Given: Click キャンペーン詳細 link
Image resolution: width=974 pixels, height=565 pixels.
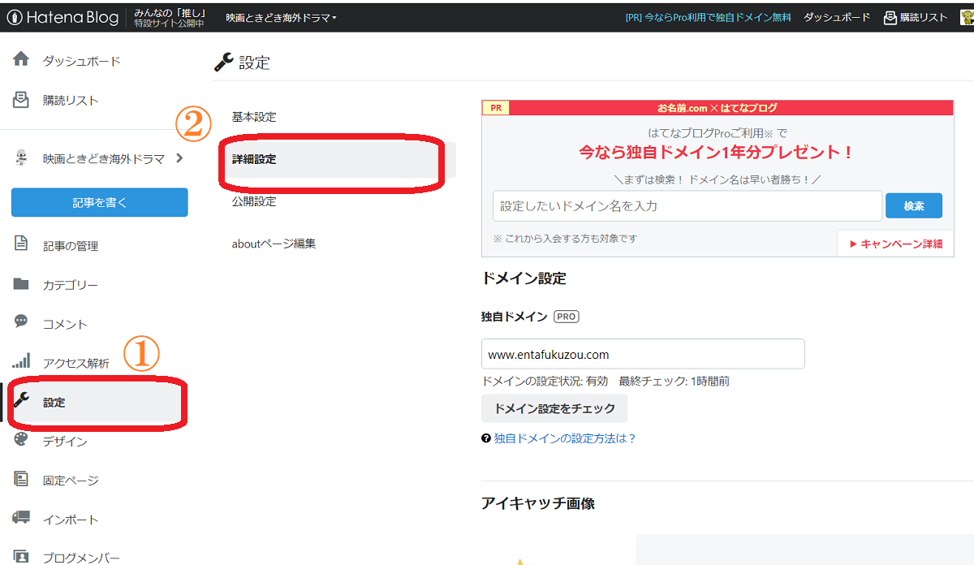Looking at the screenshot, I should tap(896, 244).
